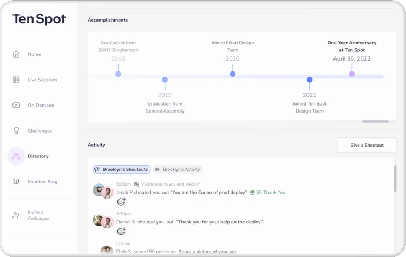Image resolution: width=406 pixels, height=257 pixels.
Task: Click the Accomplishments heading
Action: (x=108, y=20)
